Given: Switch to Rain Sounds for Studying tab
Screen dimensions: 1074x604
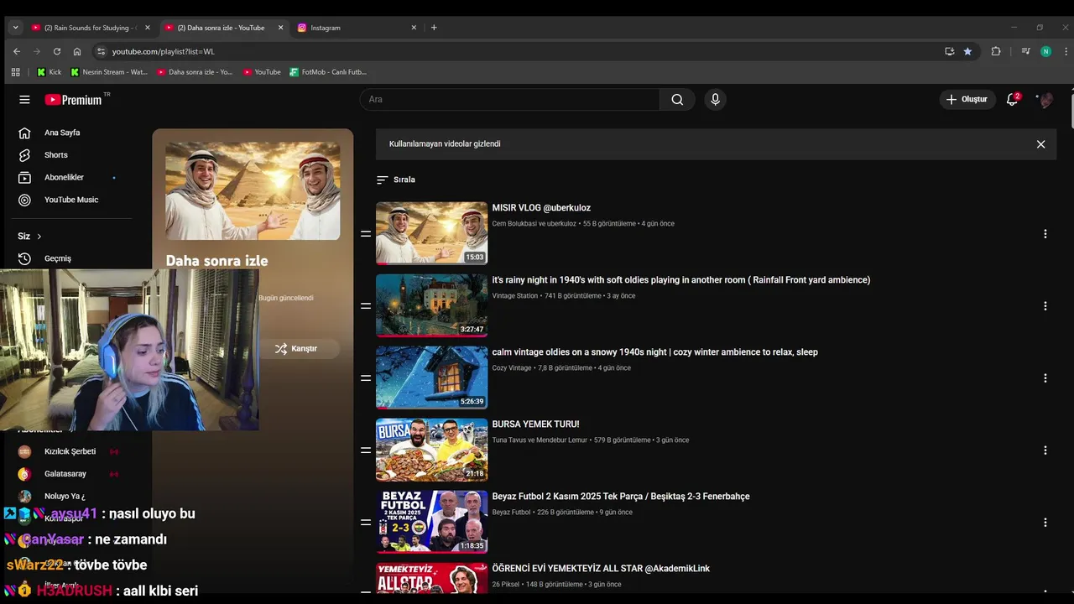Looking at the screenshot, I should (90, 28).
